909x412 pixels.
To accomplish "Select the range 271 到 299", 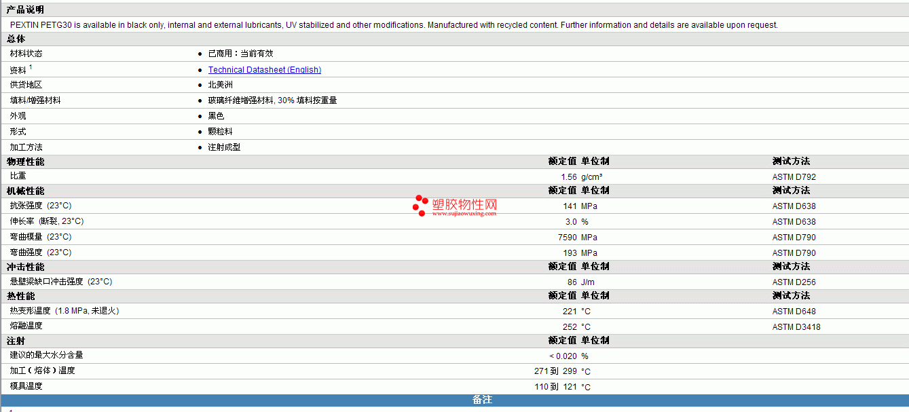I will click(556, 372).
